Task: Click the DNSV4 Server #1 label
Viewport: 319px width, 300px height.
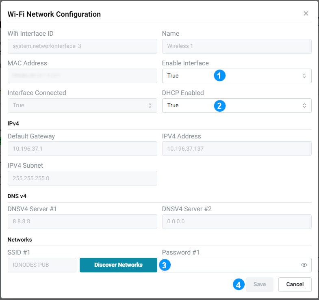Action: 32,209
